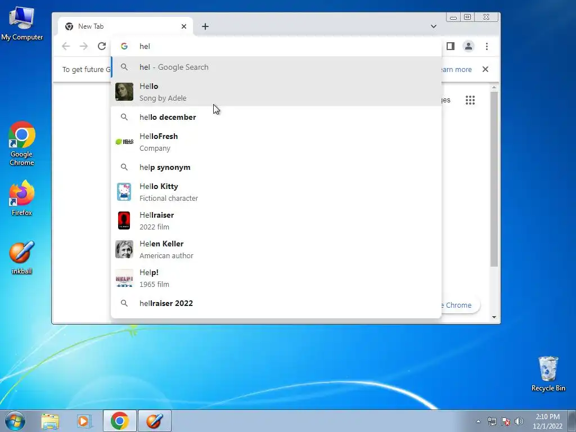Click the Chrome forward arrow button
Viewport: 576px width, 432px height.
tap(84, 46)
